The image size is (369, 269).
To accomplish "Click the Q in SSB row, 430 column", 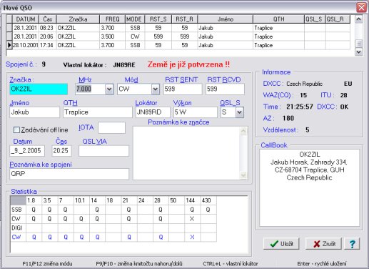I will click(x=208, y=210).
